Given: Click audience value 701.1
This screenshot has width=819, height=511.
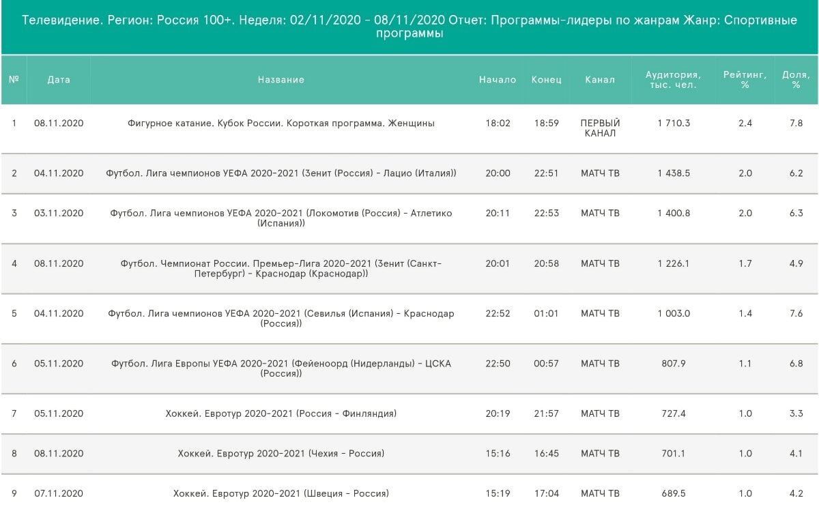Looking at the screenshot, I should point(674,454).
